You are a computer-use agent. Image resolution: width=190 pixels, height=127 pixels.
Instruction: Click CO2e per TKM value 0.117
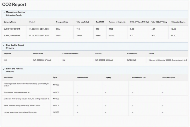coord(132,36)
